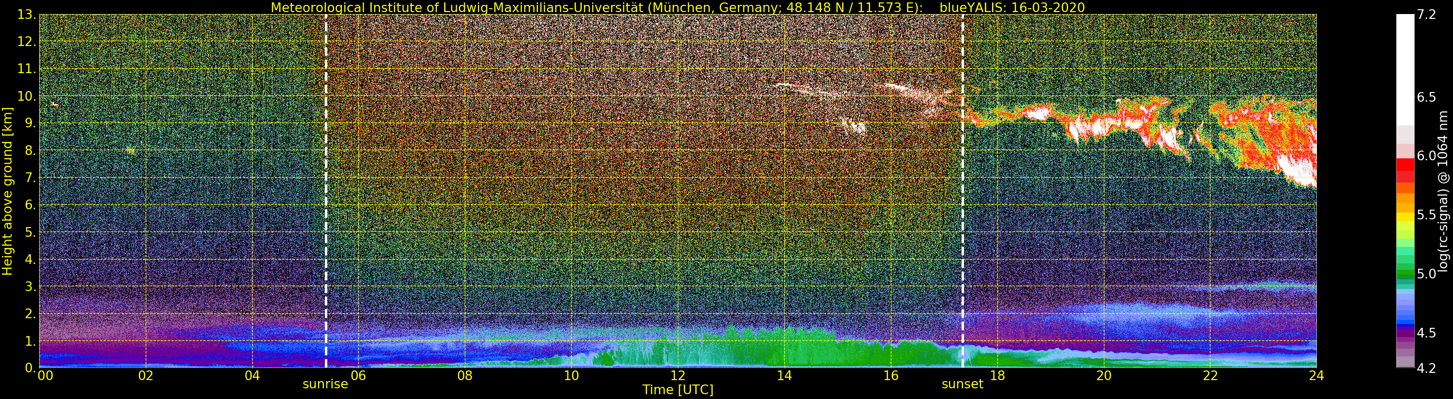Click the 'Height above ground [km]' axis label
1453x399 pixels.
7,191
